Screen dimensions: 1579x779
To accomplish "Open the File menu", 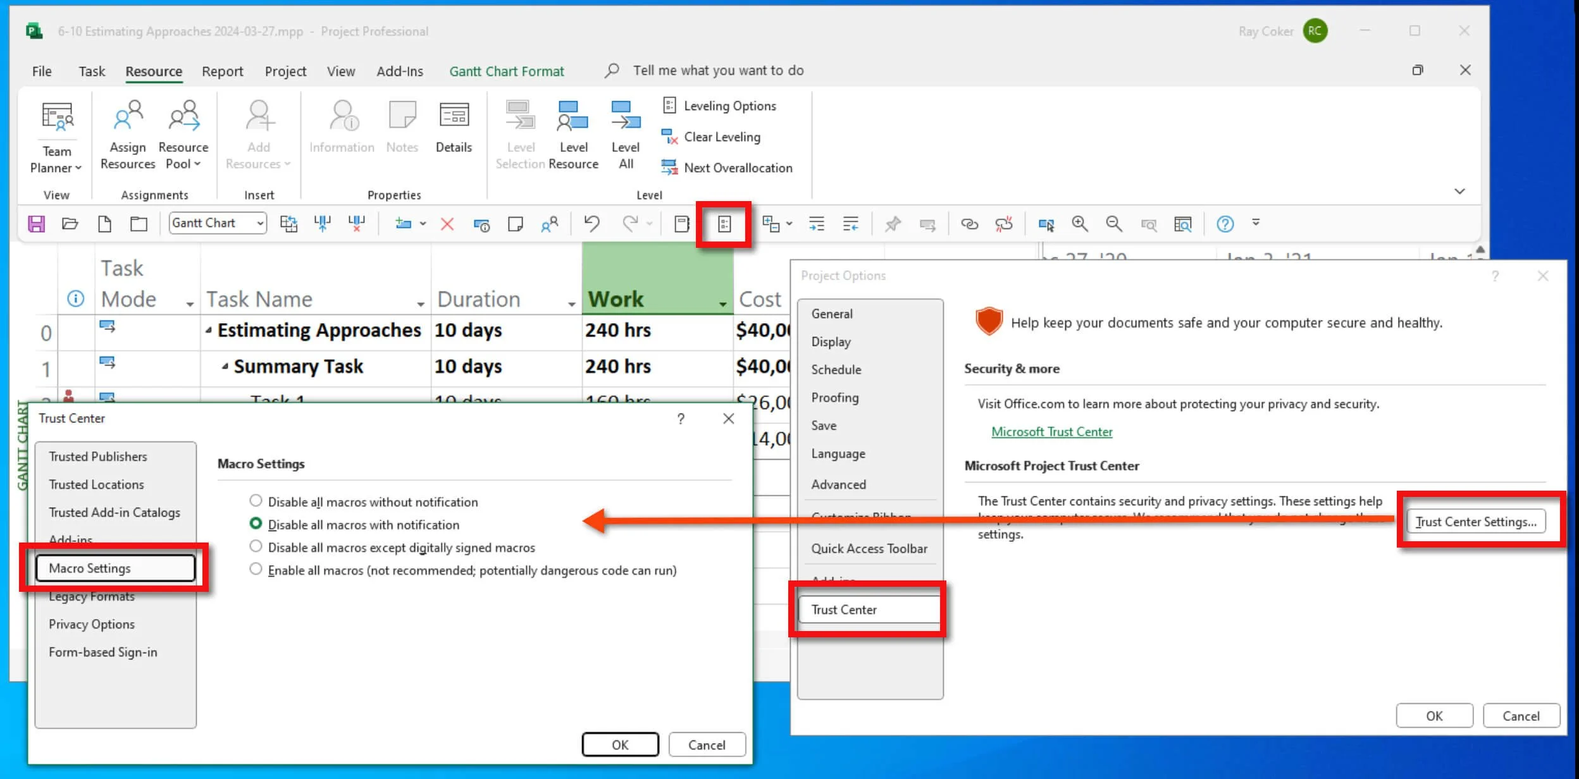I will tap(42, 71).
